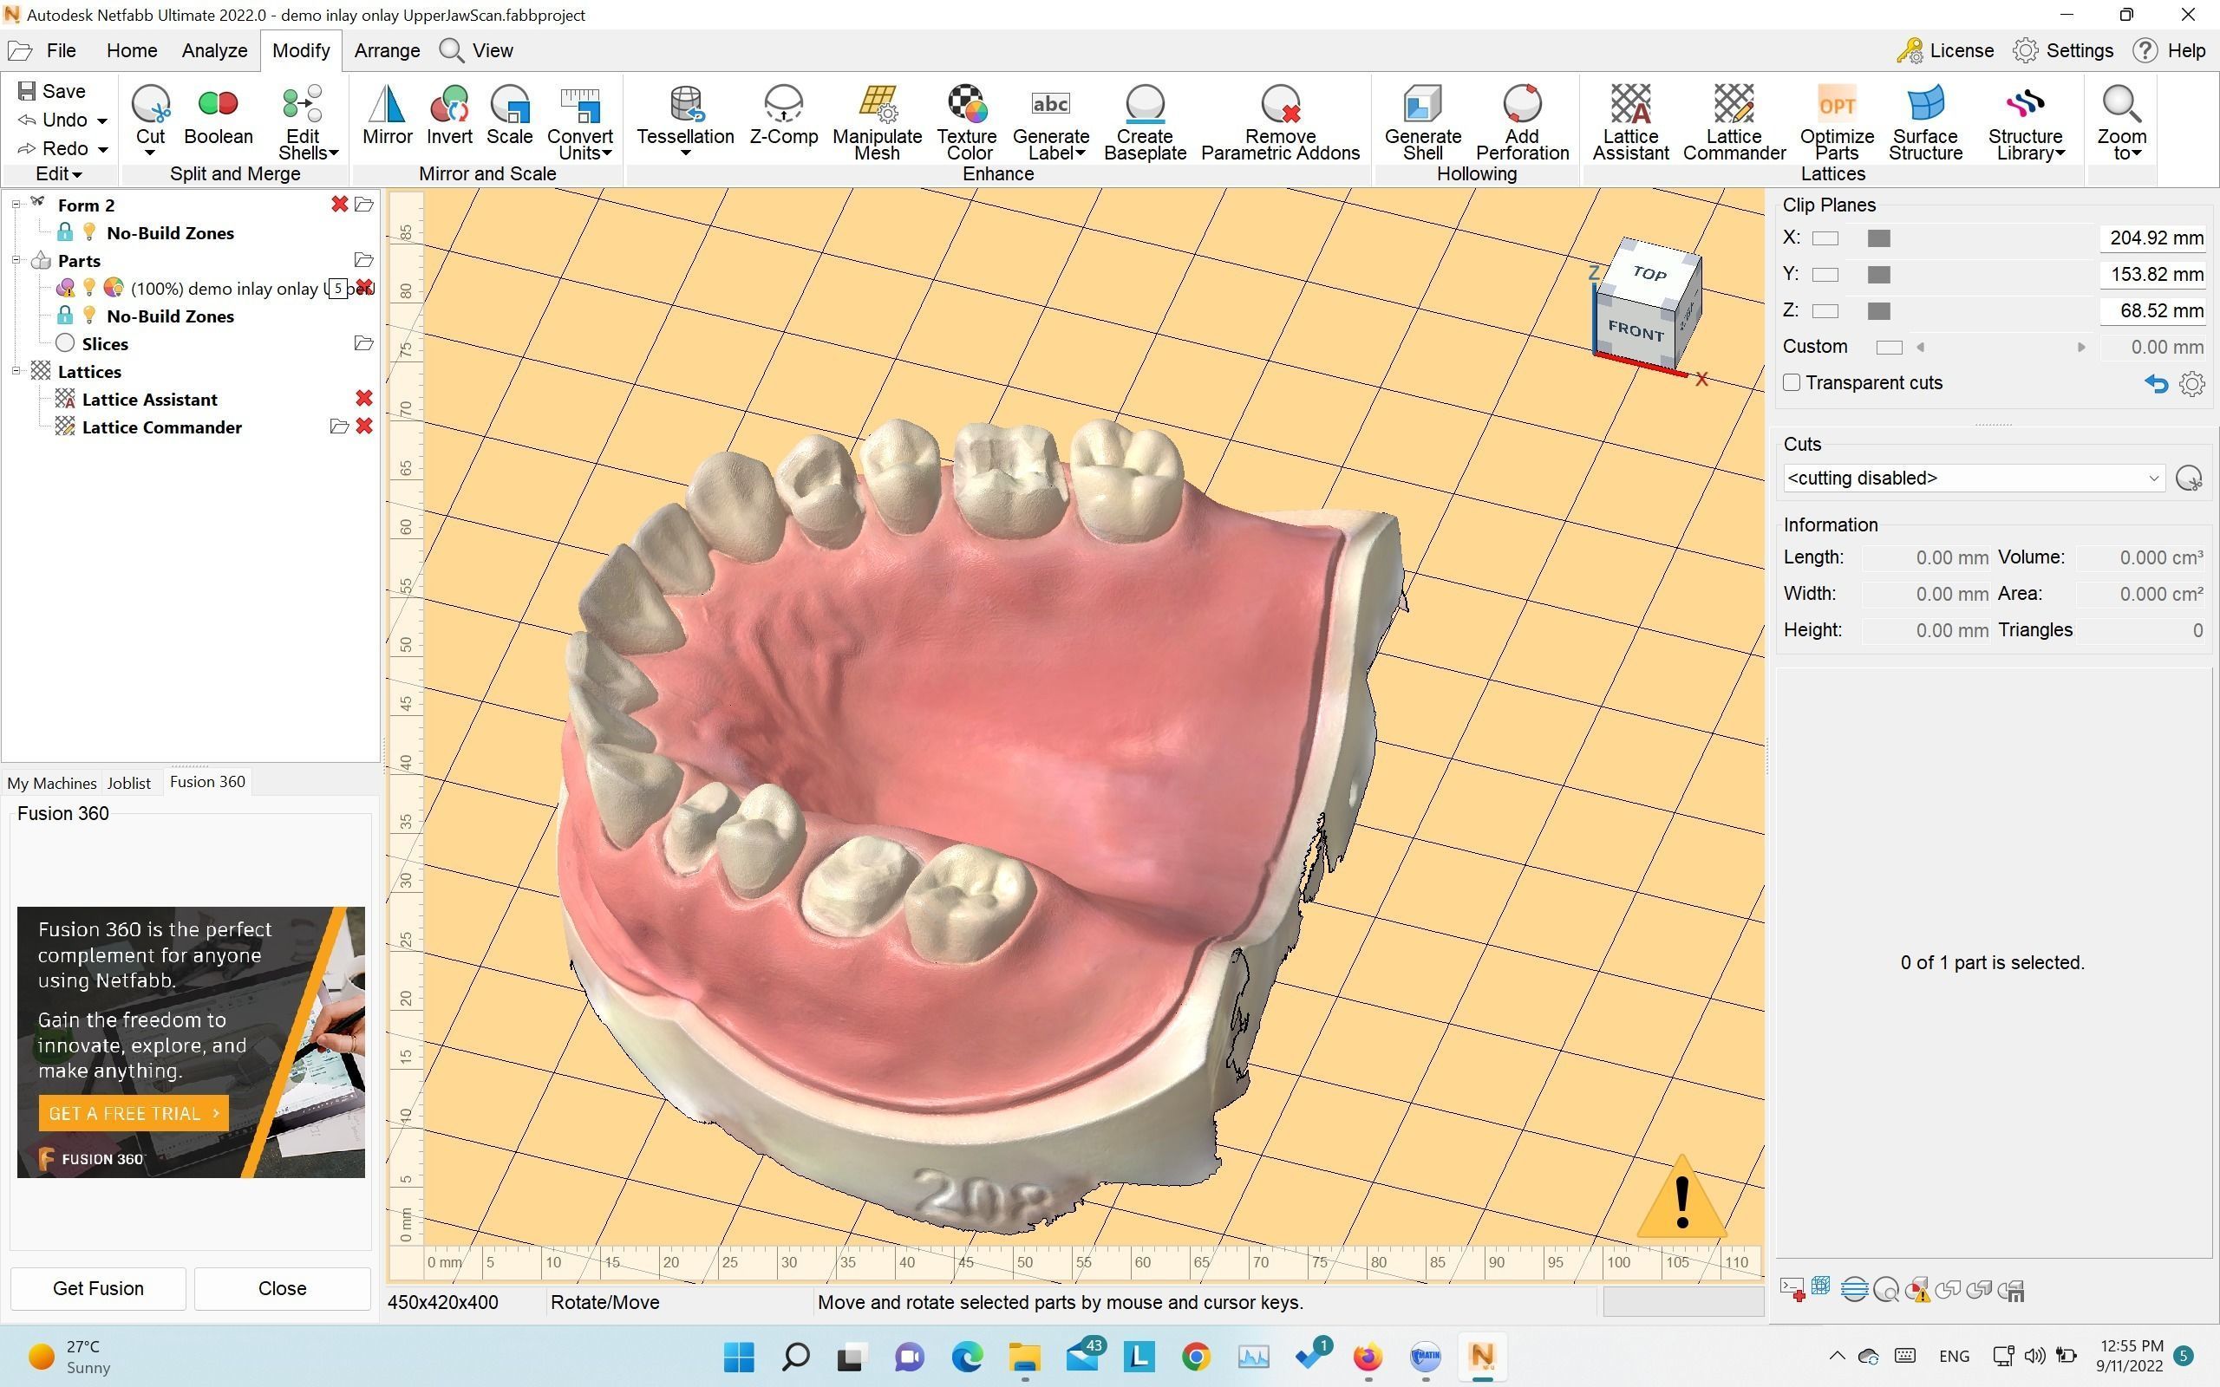Viewport: 2220px width, 1387px height.
Task: Toggle visibility bulb of No-Build Zones under Form 2
Action: click(x=89, y=232)
